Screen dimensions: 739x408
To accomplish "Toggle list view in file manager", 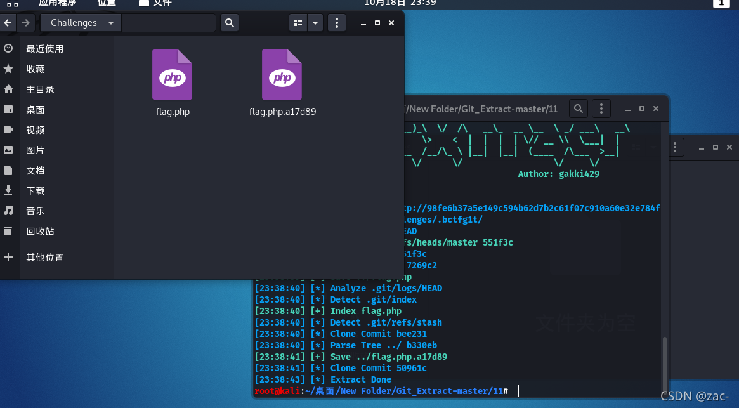I will (x=298, y=23).
